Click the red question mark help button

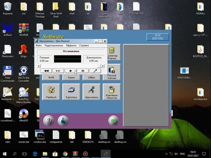pos(49,121)
